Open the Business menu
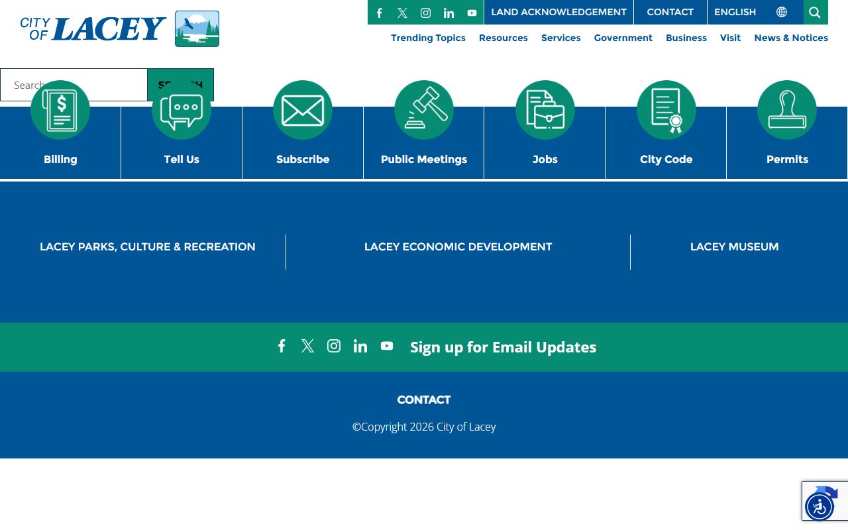 point(686,38)
